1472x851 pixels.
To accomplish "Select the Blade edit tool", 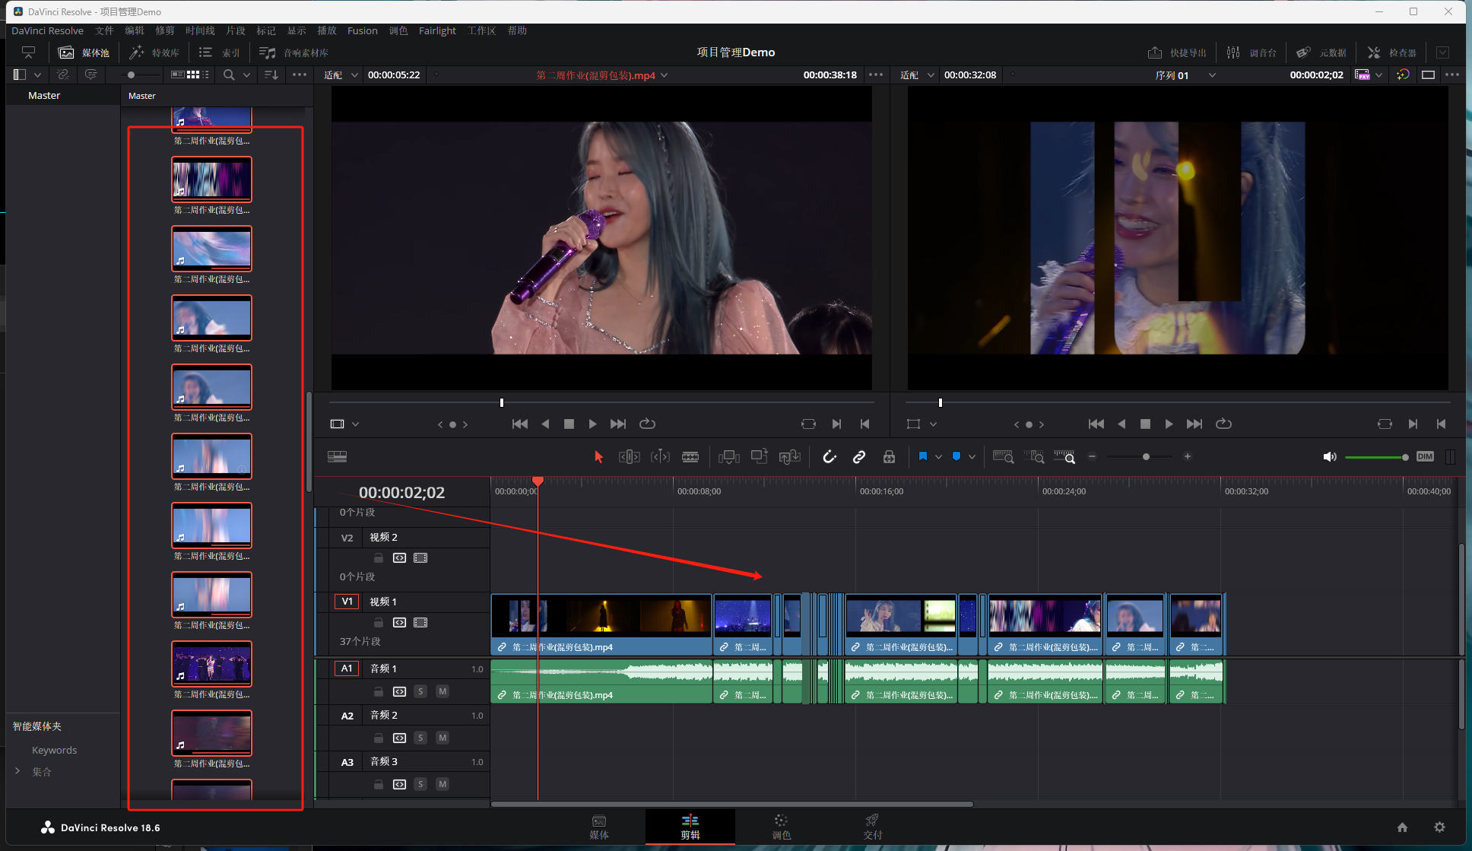I will tap(690, 456).
